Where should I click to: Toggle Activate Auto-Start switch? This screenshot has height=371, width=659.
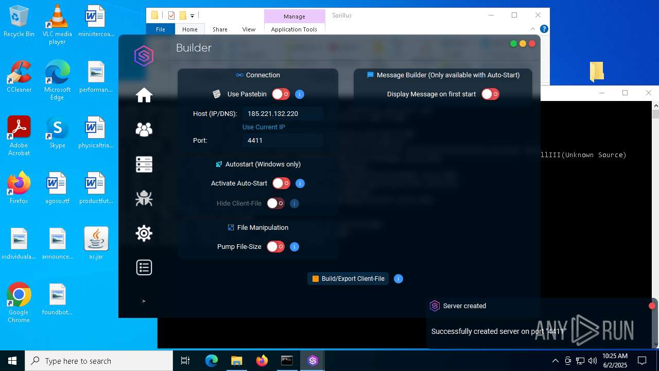tap(282, 183)
